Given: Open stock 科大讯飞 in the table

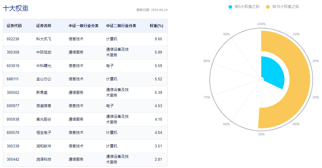Looking at the screenshot, I should pos(44,39).
